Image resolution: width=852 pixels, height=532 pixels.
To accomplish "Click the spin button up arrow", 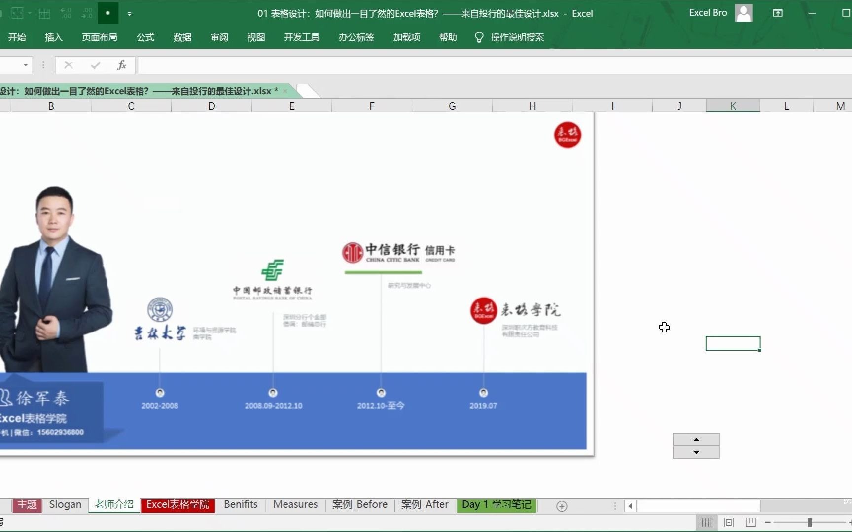I will click(696, 440).
